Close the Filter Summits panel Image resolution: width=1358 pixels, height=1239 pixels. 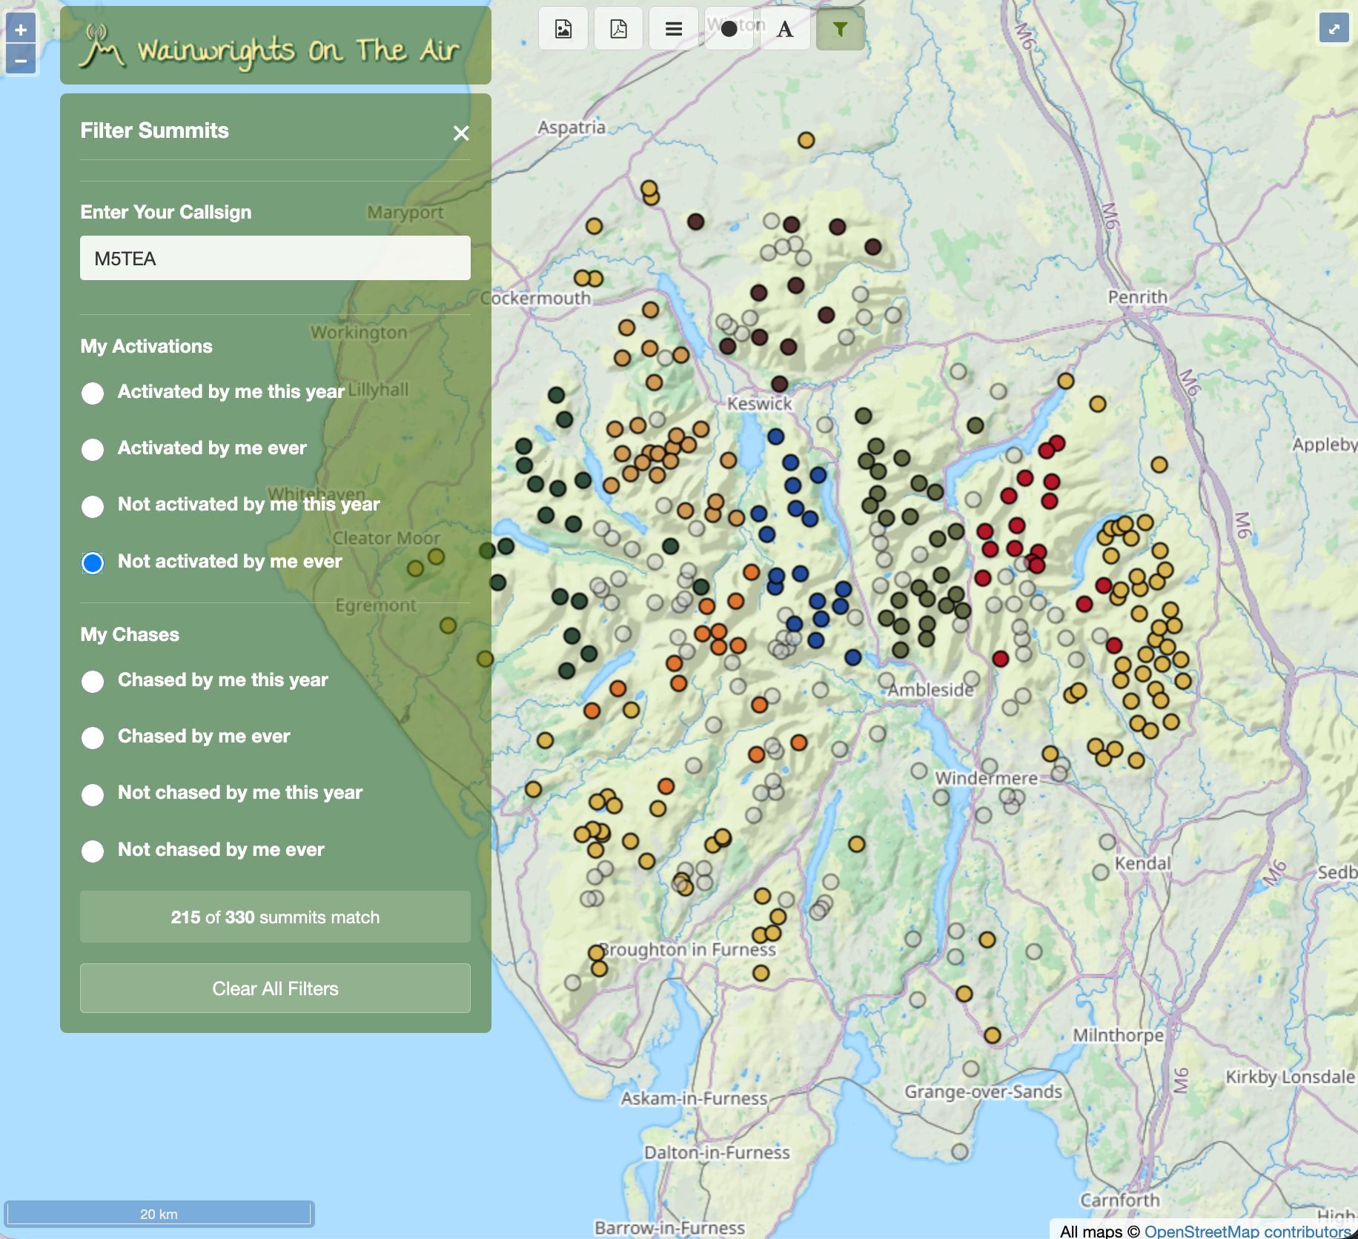click(x=461, y=133)
